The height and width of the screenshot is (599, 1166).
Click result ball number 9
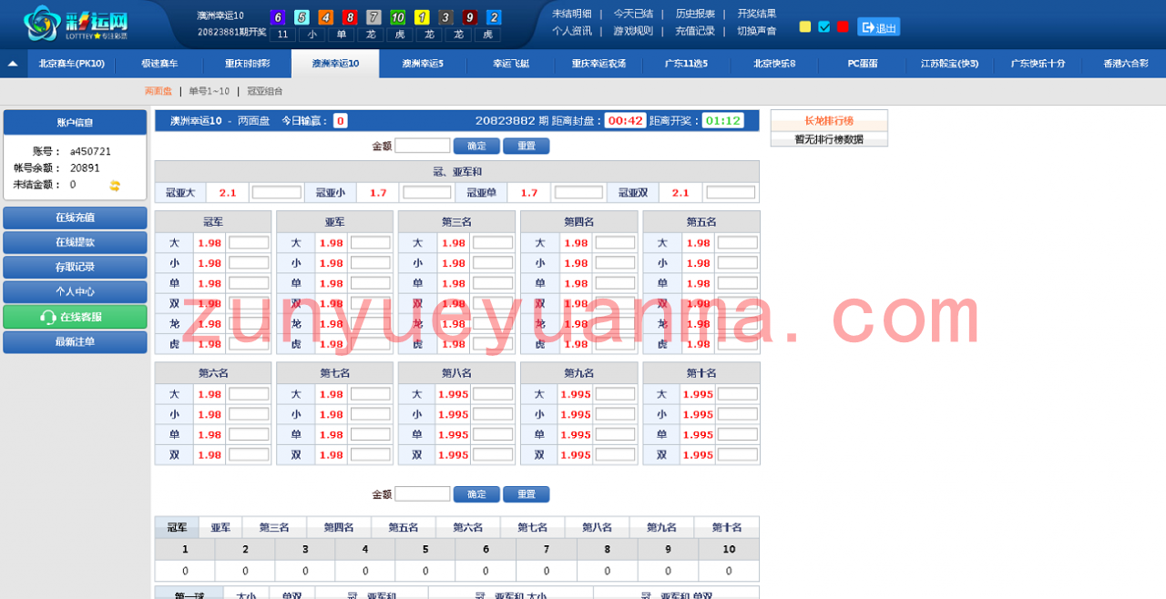(469, 17)
